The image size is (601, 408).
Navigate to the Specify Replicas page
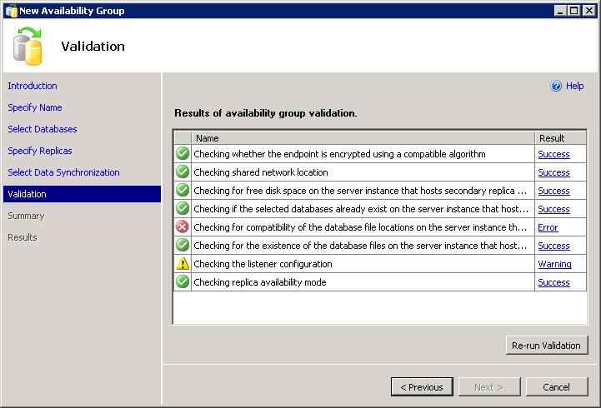pos(40,151)
